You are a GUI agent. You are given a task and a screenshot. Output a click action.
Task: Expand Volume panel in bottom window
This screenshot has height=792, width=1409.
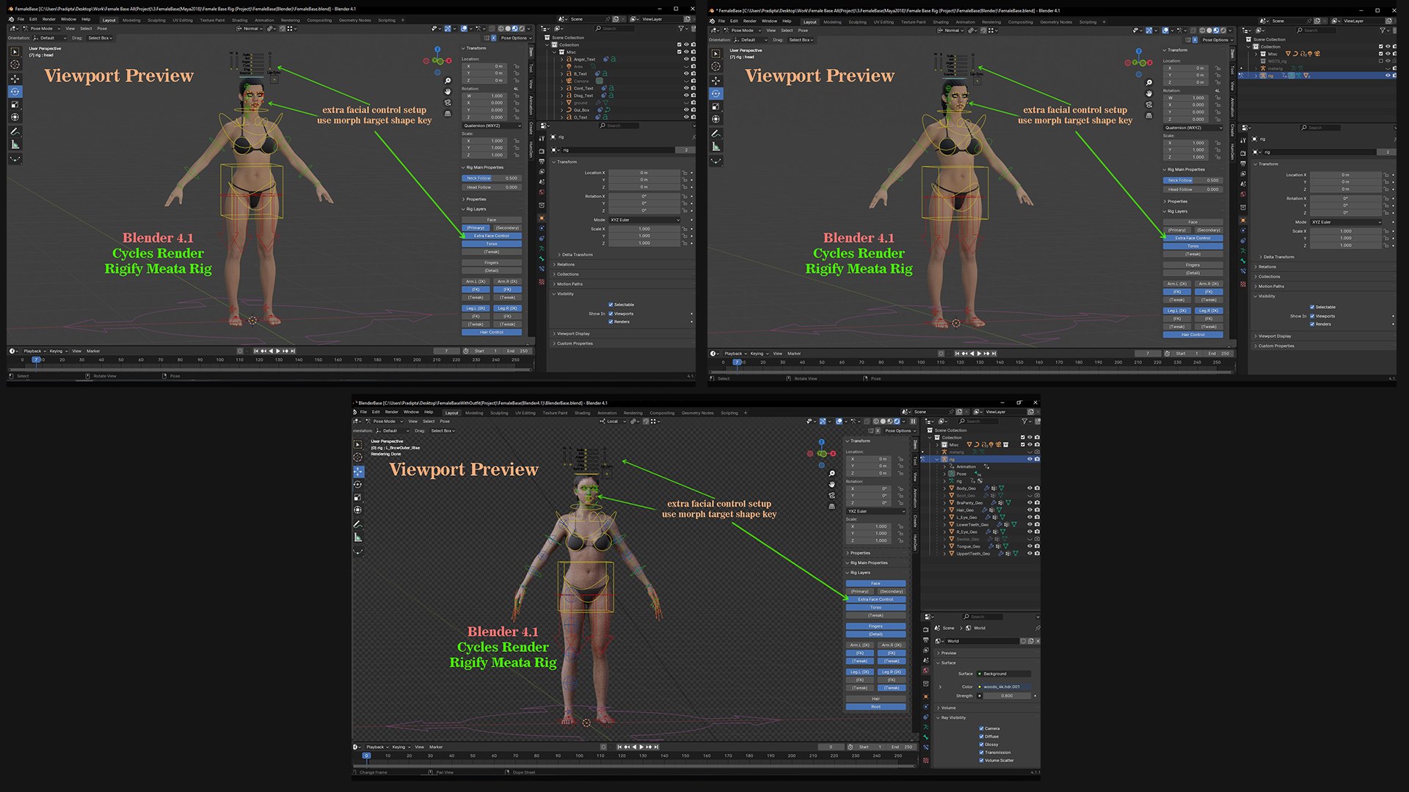tap(947, 708)
